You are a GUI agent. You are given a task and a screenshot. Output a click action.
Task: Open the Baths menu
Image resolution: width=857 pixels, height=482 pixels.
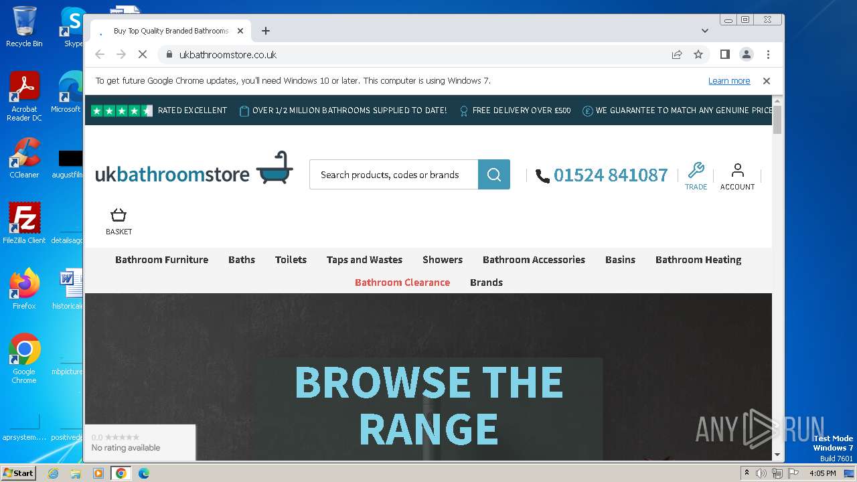(x=242, y=260)
